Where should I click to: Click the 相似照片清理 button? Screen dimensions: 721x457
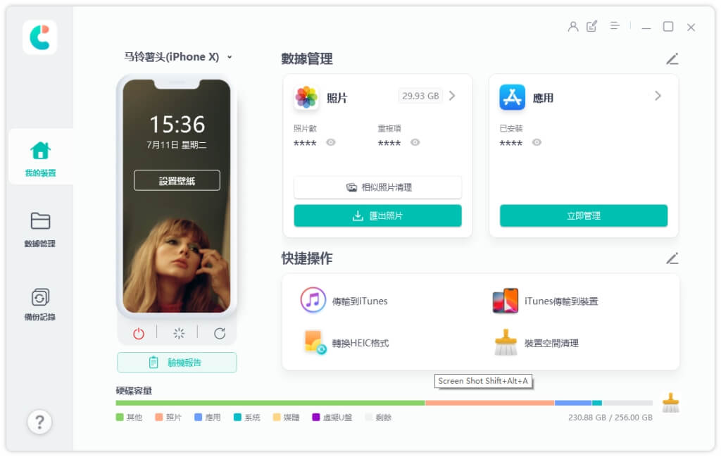378,187
